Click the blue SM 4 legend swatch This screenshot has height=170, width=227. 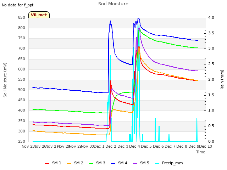click(x=113, y=164)
